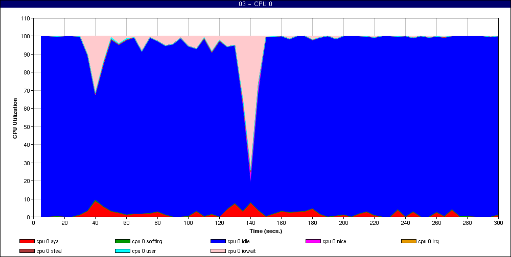This screenshot has width=511, height=257.
Task: Select the 'cpu 0 iowait' legend label
Action: point(242,251)
